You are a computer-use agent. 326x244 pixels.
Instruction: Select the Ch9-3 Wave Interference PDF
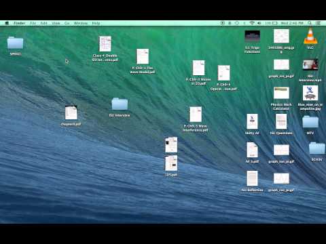click(x=196, y=115)
